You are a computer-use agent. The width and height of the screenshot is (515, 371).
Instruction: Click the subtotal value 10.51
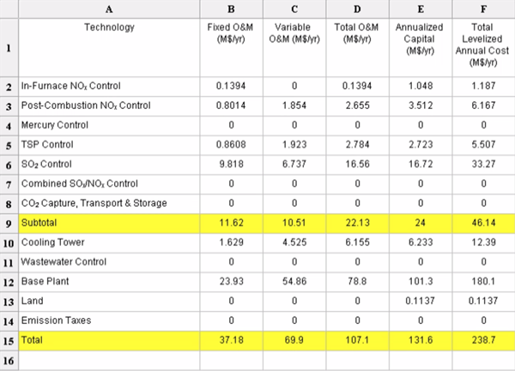click(x=294, y=224)
